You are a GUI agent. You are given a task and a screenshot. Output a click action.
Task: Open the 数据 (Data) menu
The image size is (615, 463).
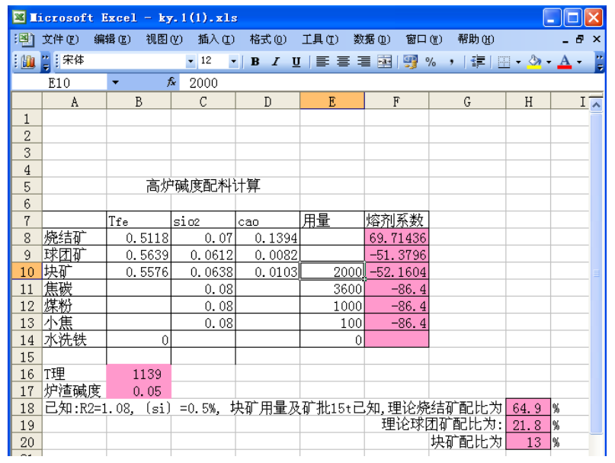click(371, 40)
